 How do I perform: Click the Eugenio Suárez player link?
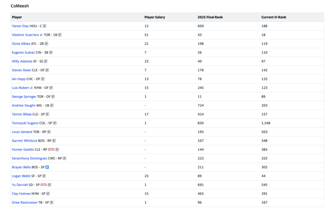(x=23, y=52)
